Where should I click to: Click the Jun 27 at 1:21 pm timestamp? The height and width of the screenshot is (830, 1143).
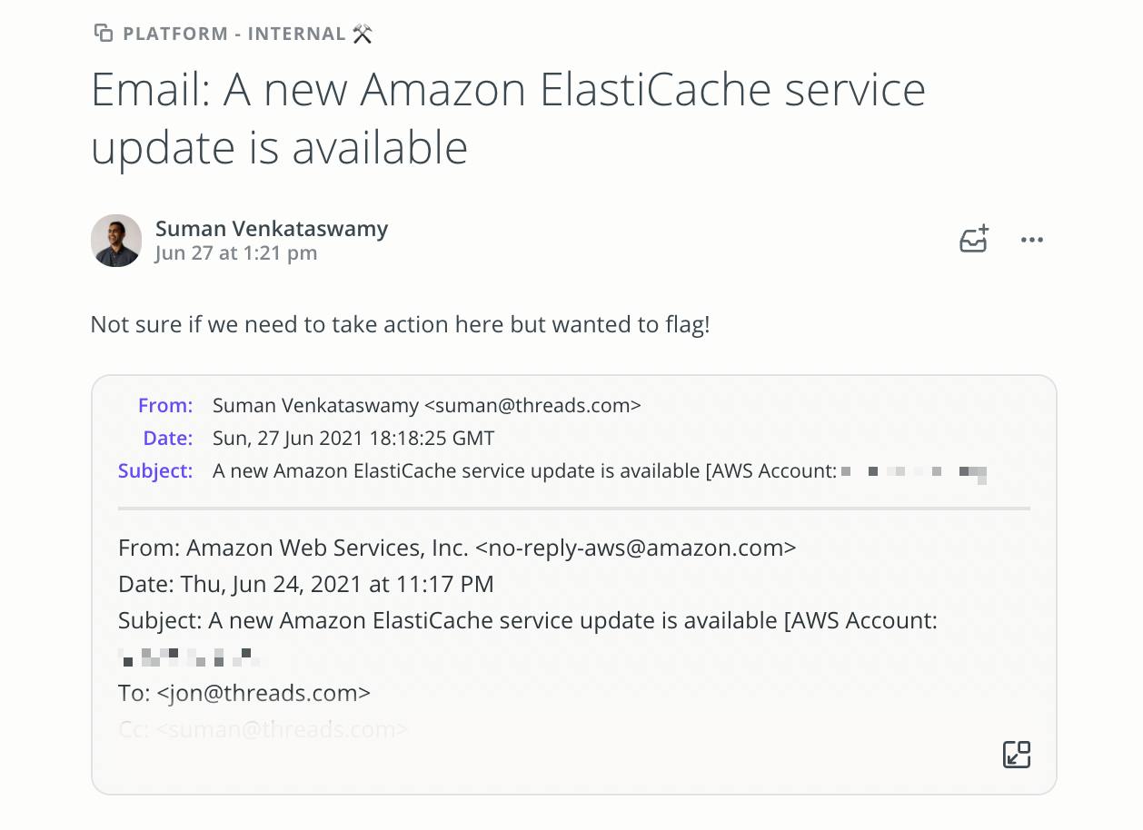click(236, 252)
